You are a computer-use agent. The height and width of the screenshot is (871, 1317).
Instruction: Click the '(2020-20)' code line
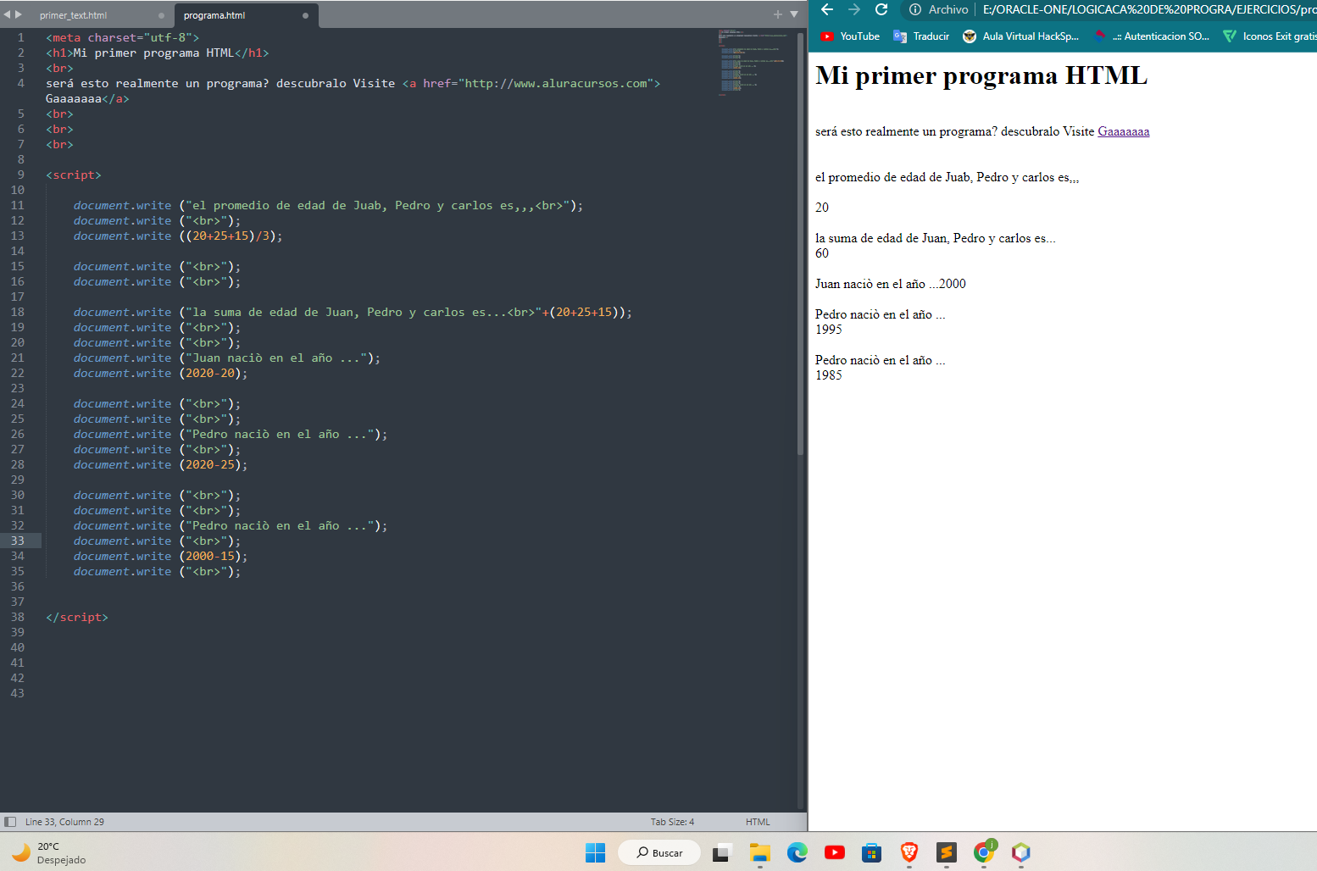(x=160, y=373)
